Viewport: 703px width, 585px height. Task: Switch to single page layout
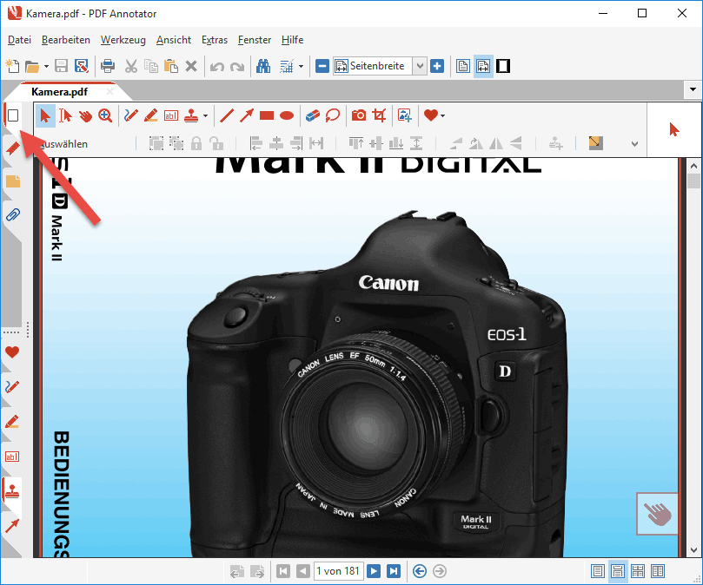coord(598,571)
